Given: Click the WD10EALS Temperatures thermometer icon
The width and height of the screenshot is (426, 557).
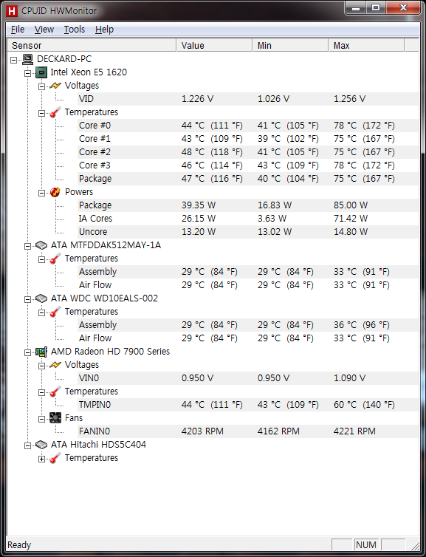Looking at the screenshot, I should tap(55, 312).
